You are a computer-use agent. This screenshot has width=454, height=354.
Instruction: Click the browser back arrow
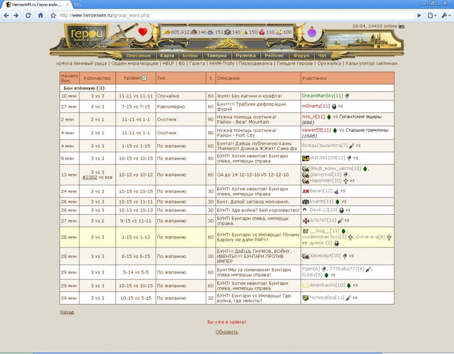point(7,15)
